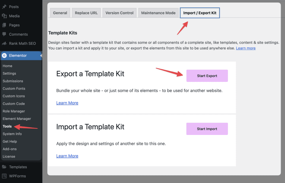Collapse the Elementor menu arrow
The width and height of the screenshot is (285, 183).
(x=41, y=55)
